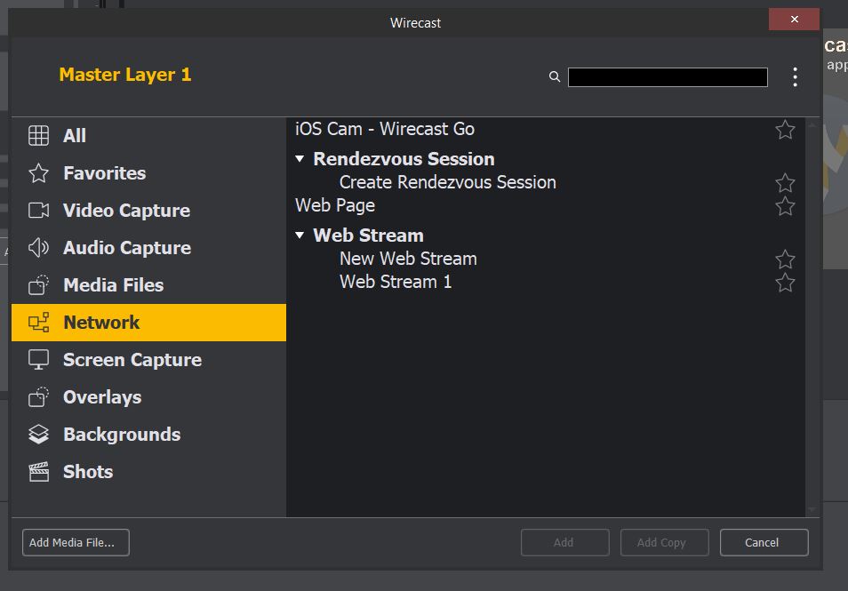Click the source list scrollbar
Screen dimensions: 848x591
coord(812,317)
